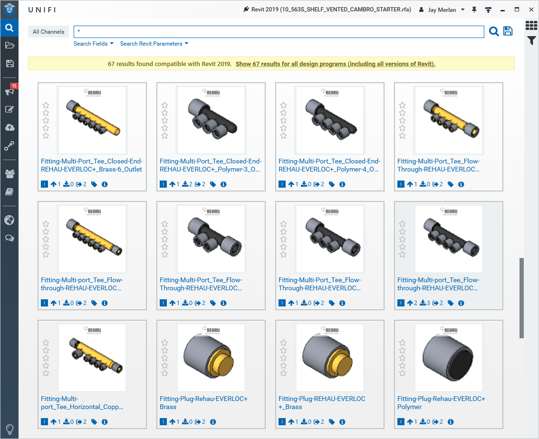
Task: Click inside the search text field
Action: (x=279, y=32)
